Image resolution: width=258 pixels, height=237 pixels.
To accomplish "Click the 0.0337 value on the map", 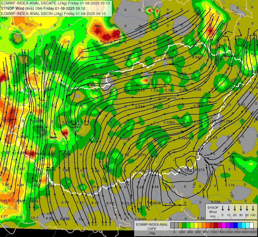I will tap(125, 139).
